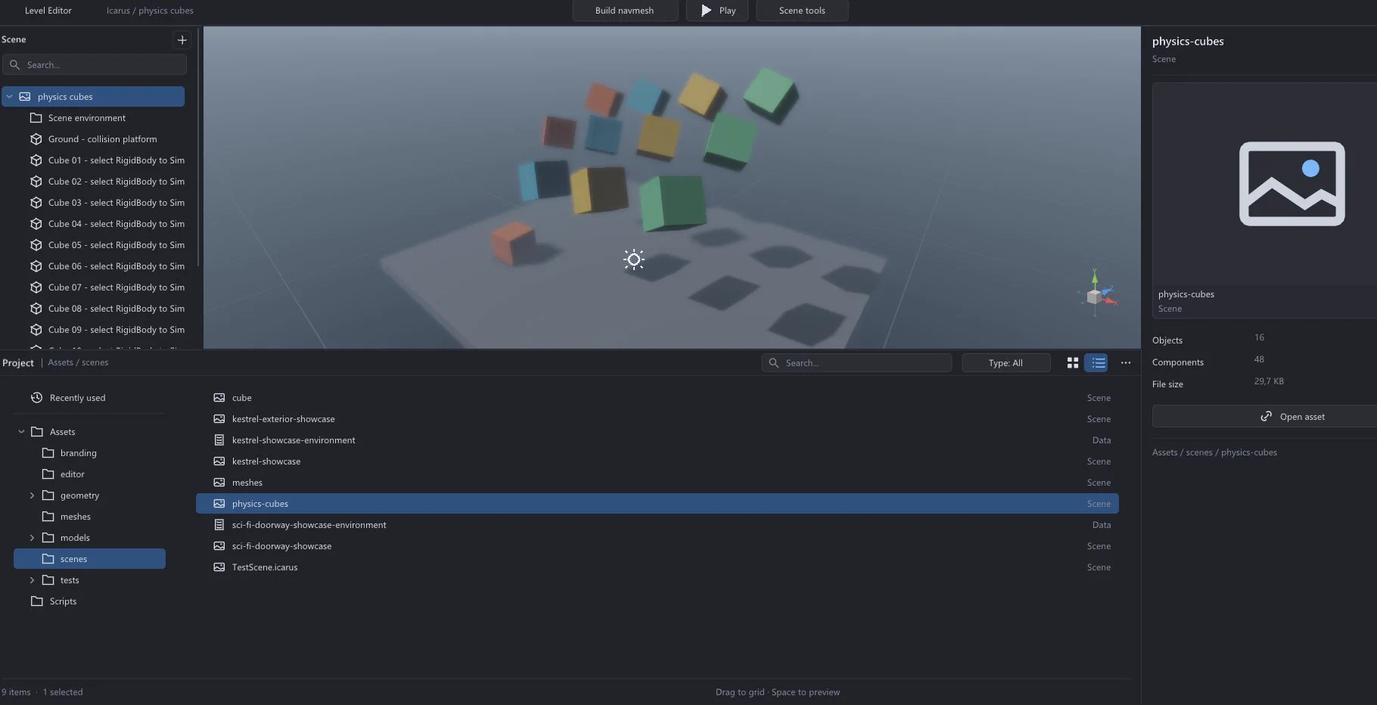Click the Assets / scenes / physics-cubes path link
This screenshot has height=705, width=1377.
pos(1214,452)
